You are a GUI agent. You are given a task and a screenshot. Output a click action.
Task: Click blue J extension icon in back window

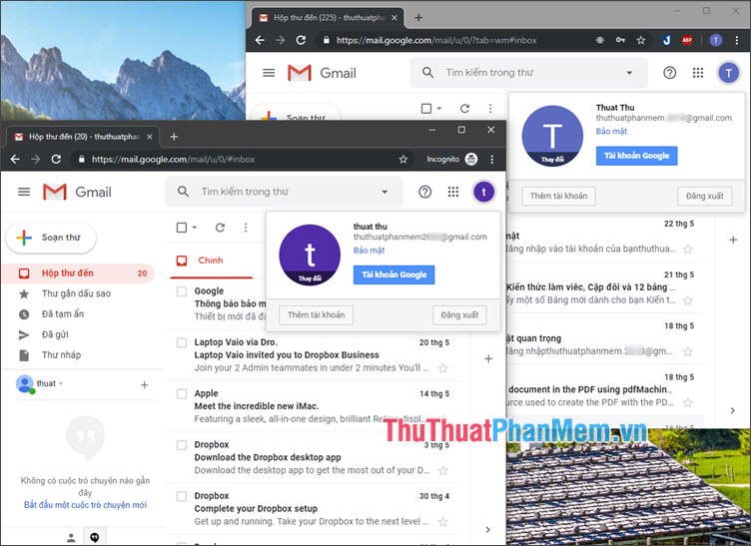click(x=666, y=40)
